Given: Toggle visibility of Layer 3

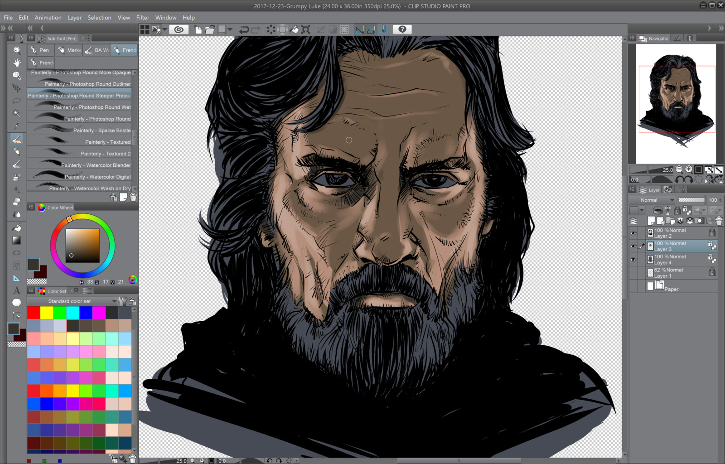Looking at the screenshot, I should 633,246.
